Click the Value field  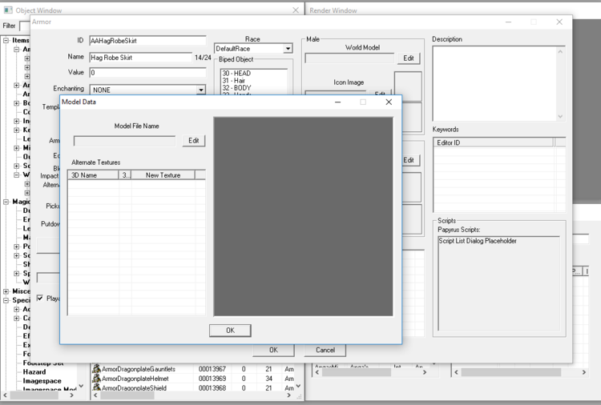click(147, 72)
